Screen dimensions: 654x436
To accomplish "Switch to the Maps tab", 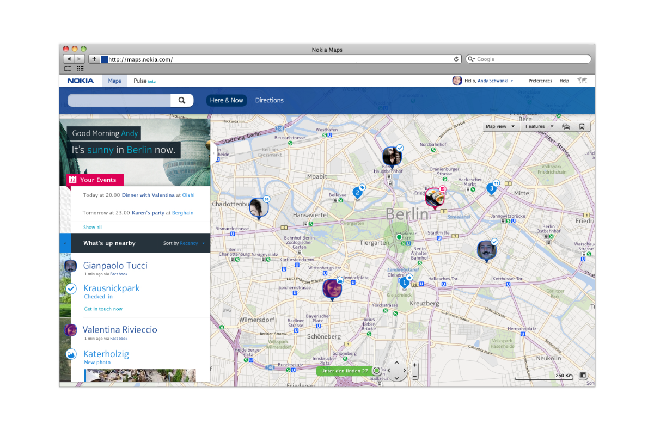I will click(x=114, y=81).
